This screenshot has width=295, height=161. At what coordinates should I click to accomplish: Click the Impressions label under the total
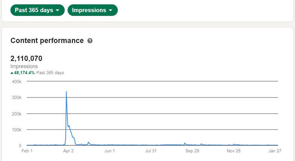[24, 67]
